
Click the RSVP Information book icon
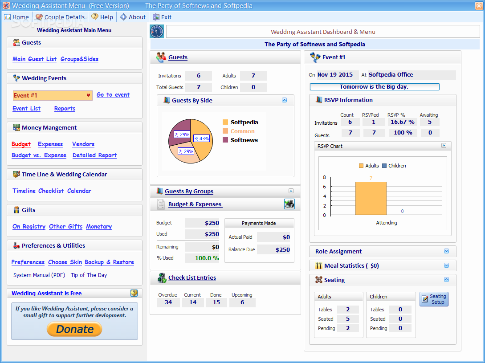coord(319,100)
